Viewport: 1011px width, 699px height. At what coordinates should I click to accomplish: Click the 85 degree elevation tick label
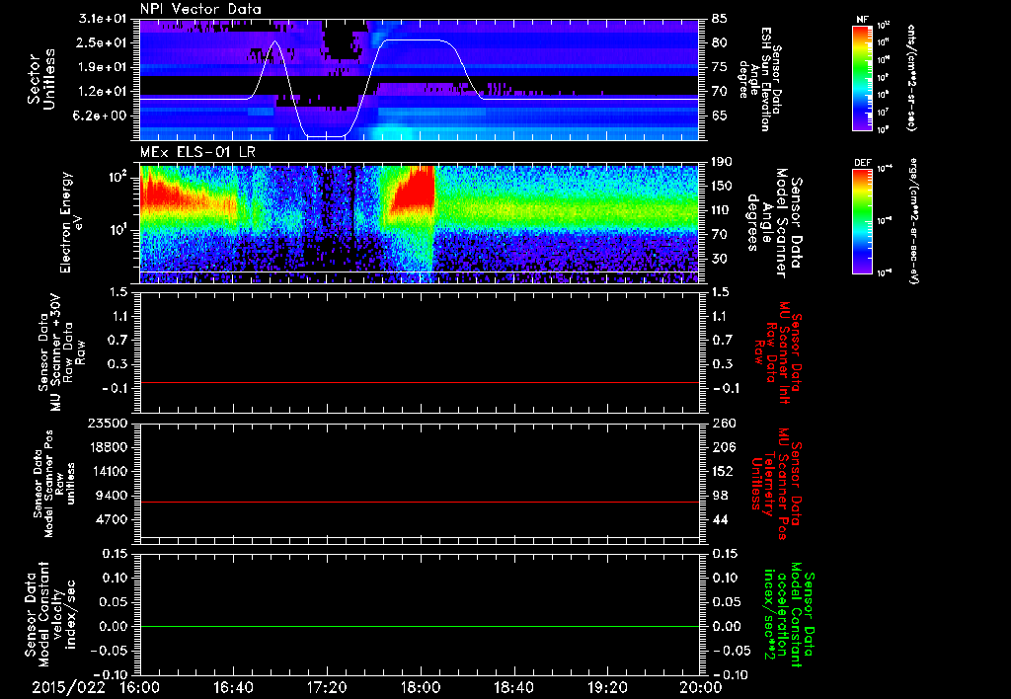pos(720,19)
